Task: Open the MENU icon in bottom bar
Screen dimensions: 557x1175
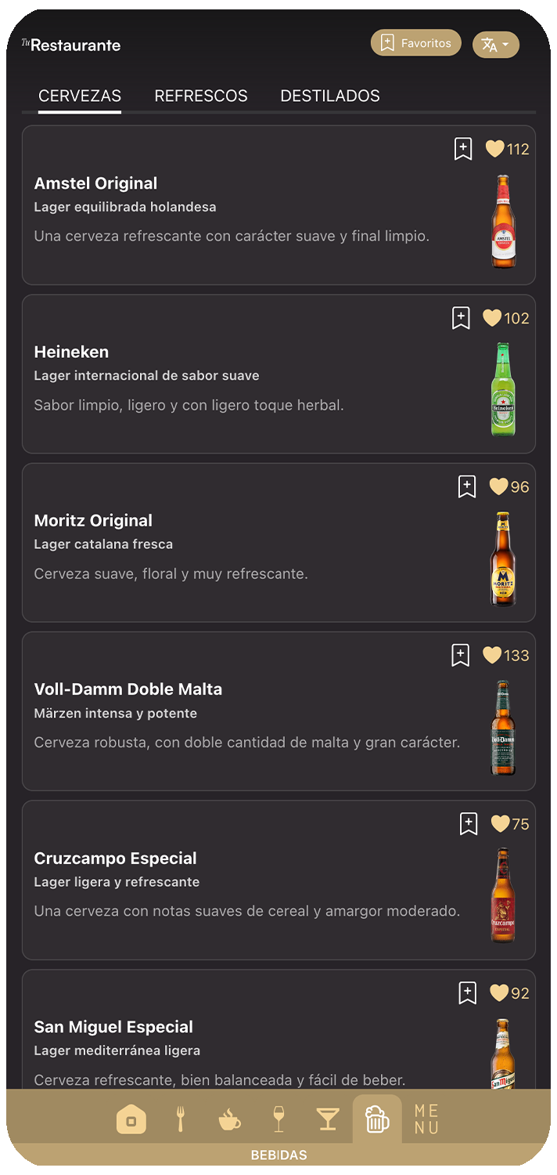Action: [x=426, y=1120]
